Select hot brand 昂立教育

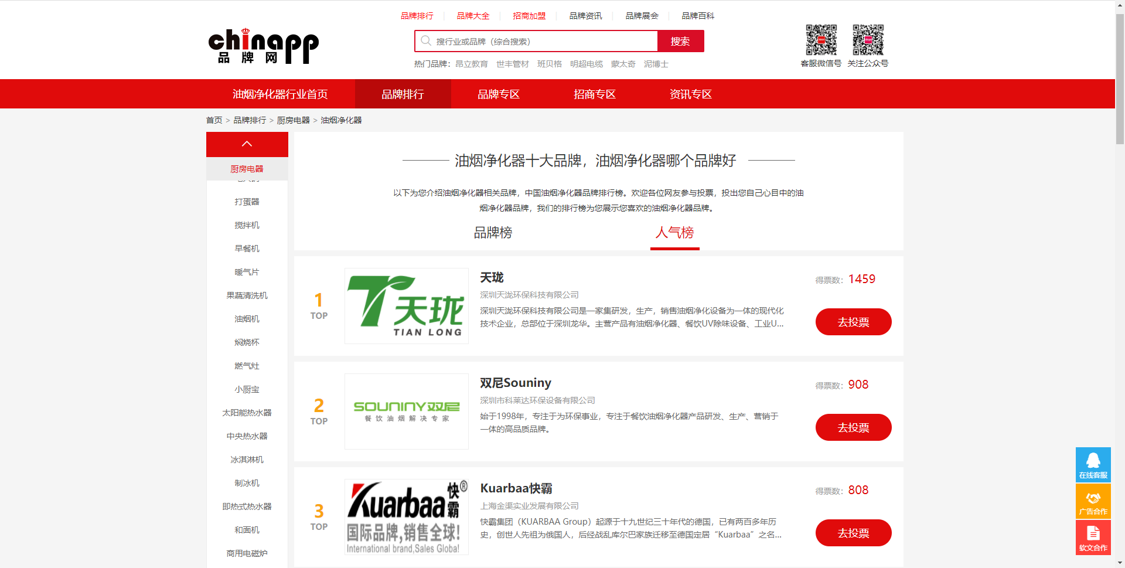click(x=472, y=64)
